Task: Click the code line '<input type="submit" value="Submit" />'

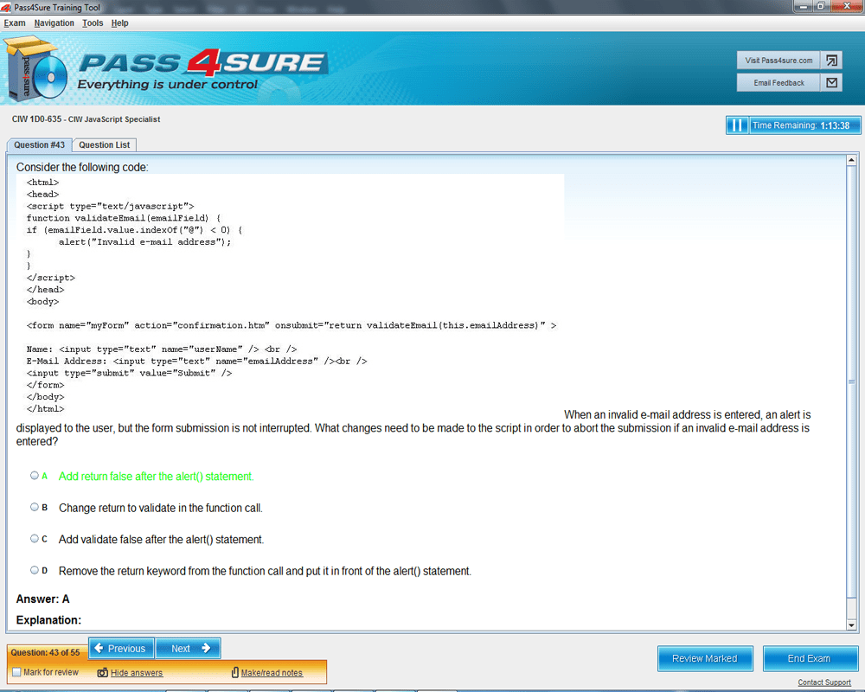Action: click(x=129, y=373)
